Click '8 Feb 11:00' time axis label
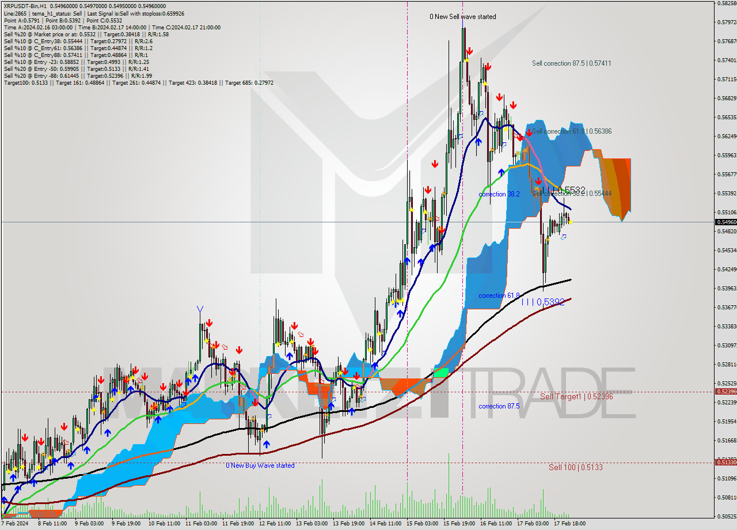 pos(52,524)
